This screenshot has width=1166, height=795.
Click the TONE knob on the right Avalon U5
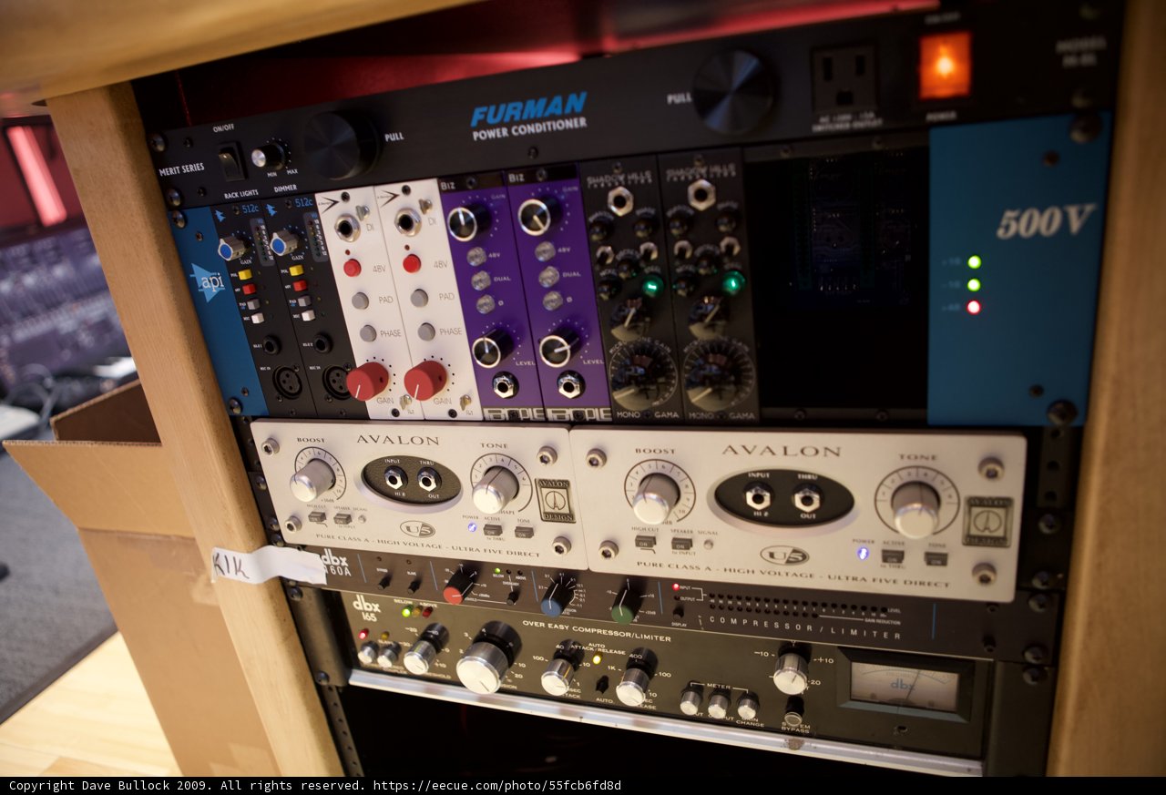915,509
